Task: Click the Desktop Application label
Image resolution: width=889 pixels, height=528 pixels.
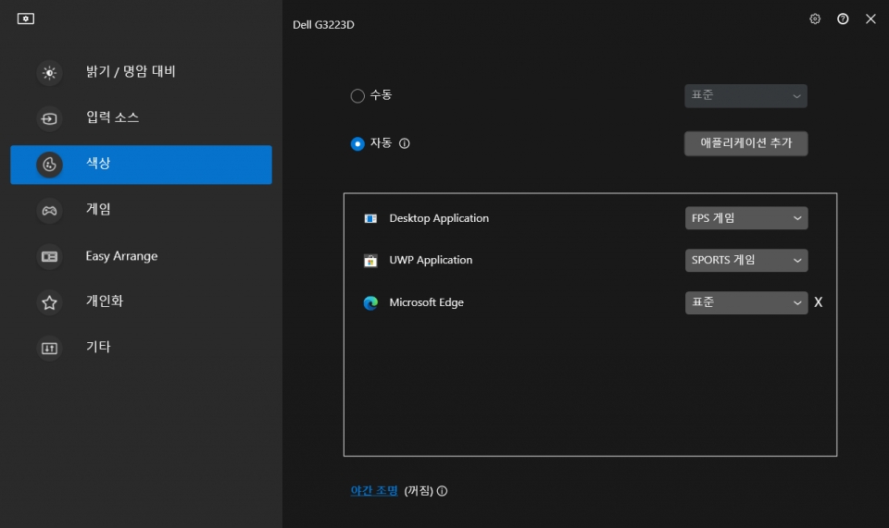Action: tap(439, 218)
